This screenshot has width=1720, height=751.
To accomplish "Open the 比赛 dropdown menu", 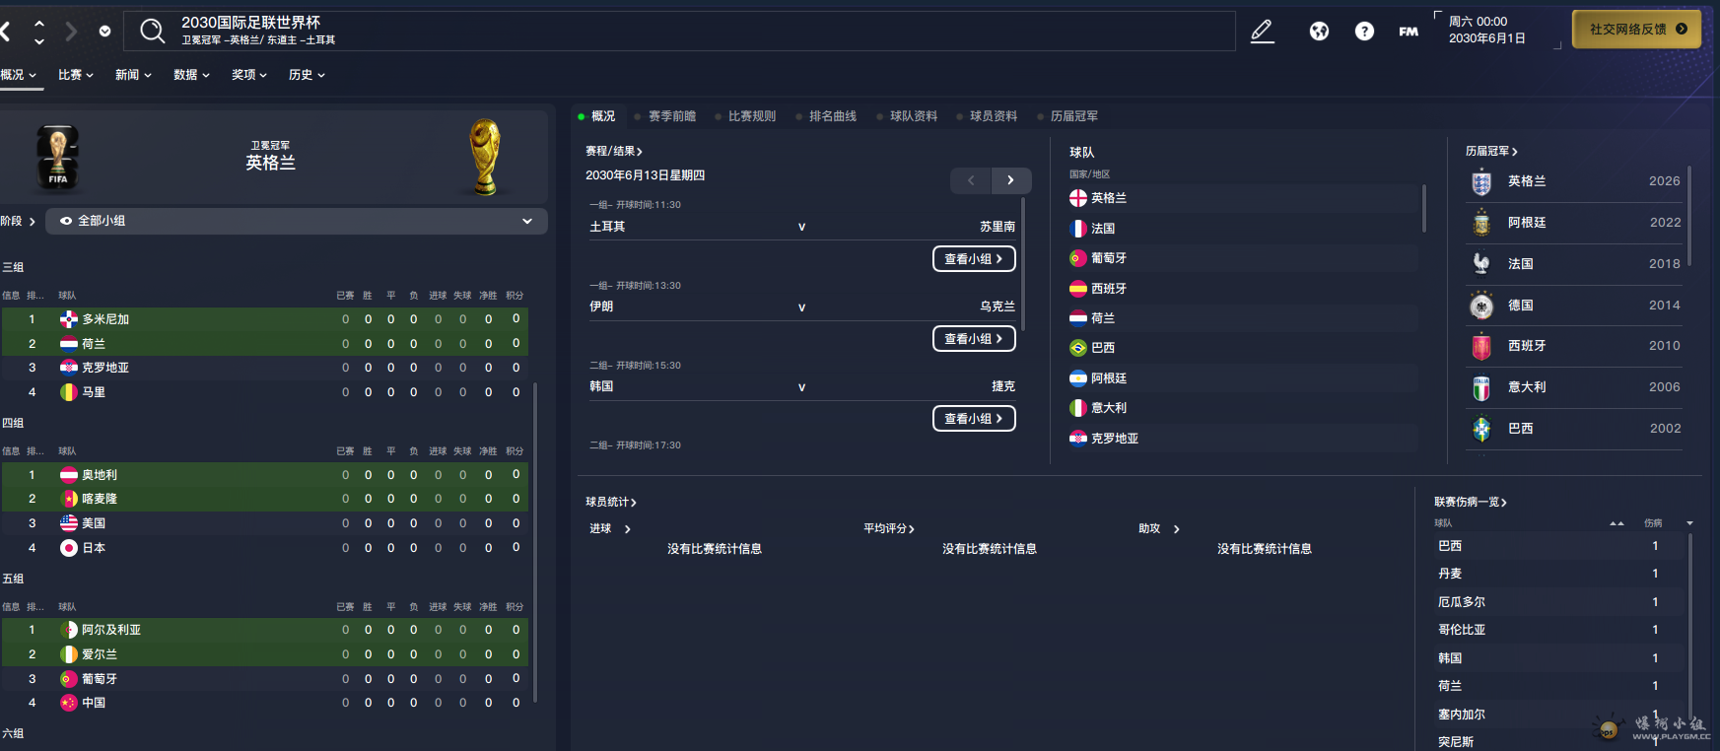I will [x=75, y=75].
